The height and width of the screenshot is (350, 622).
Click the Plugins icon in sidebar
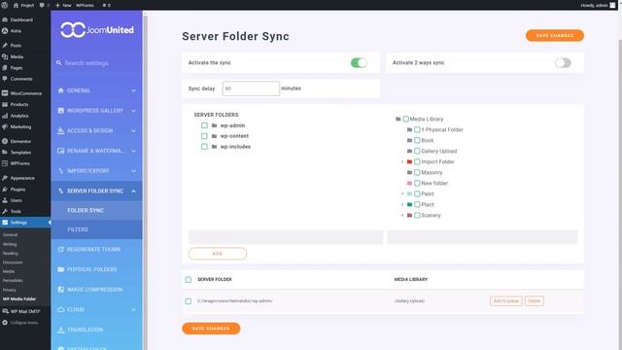click(x=5, y=190)
